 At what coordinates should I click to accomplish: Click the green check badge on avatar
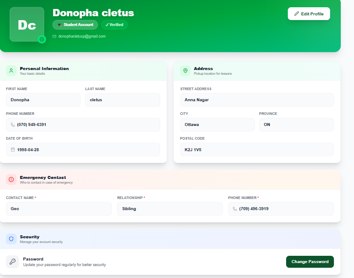42,39
